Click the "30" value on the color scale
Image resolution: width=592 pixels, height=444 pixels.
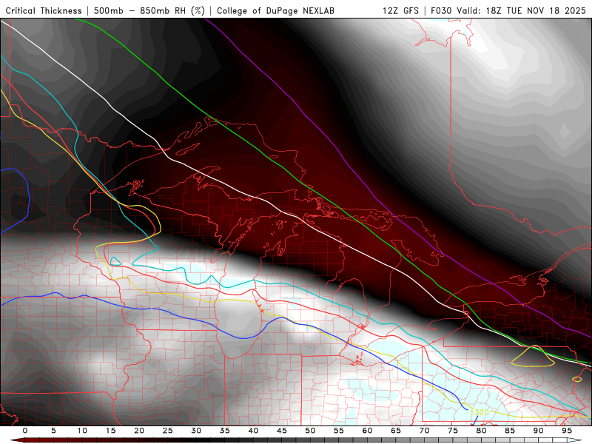point(196,431)
